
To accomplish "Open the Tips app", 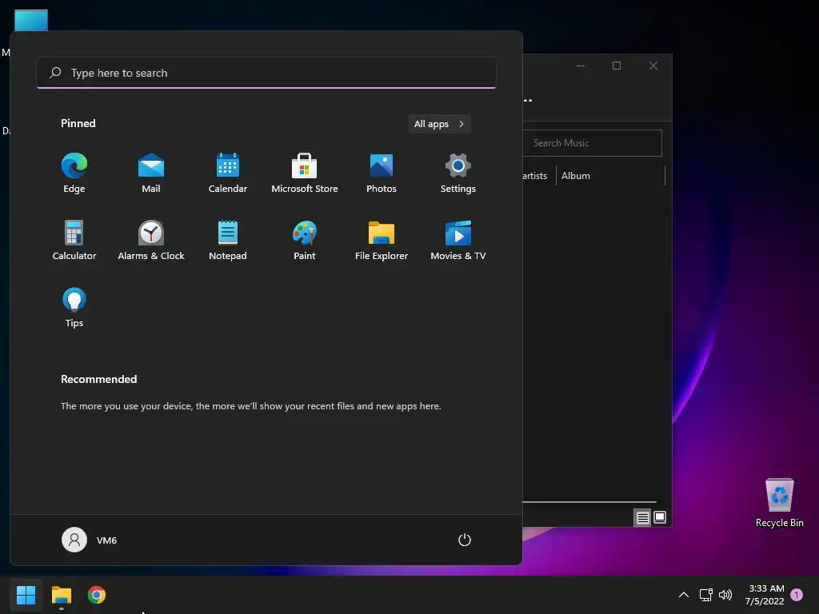I will pyautogui.click(x=74, y=308).
